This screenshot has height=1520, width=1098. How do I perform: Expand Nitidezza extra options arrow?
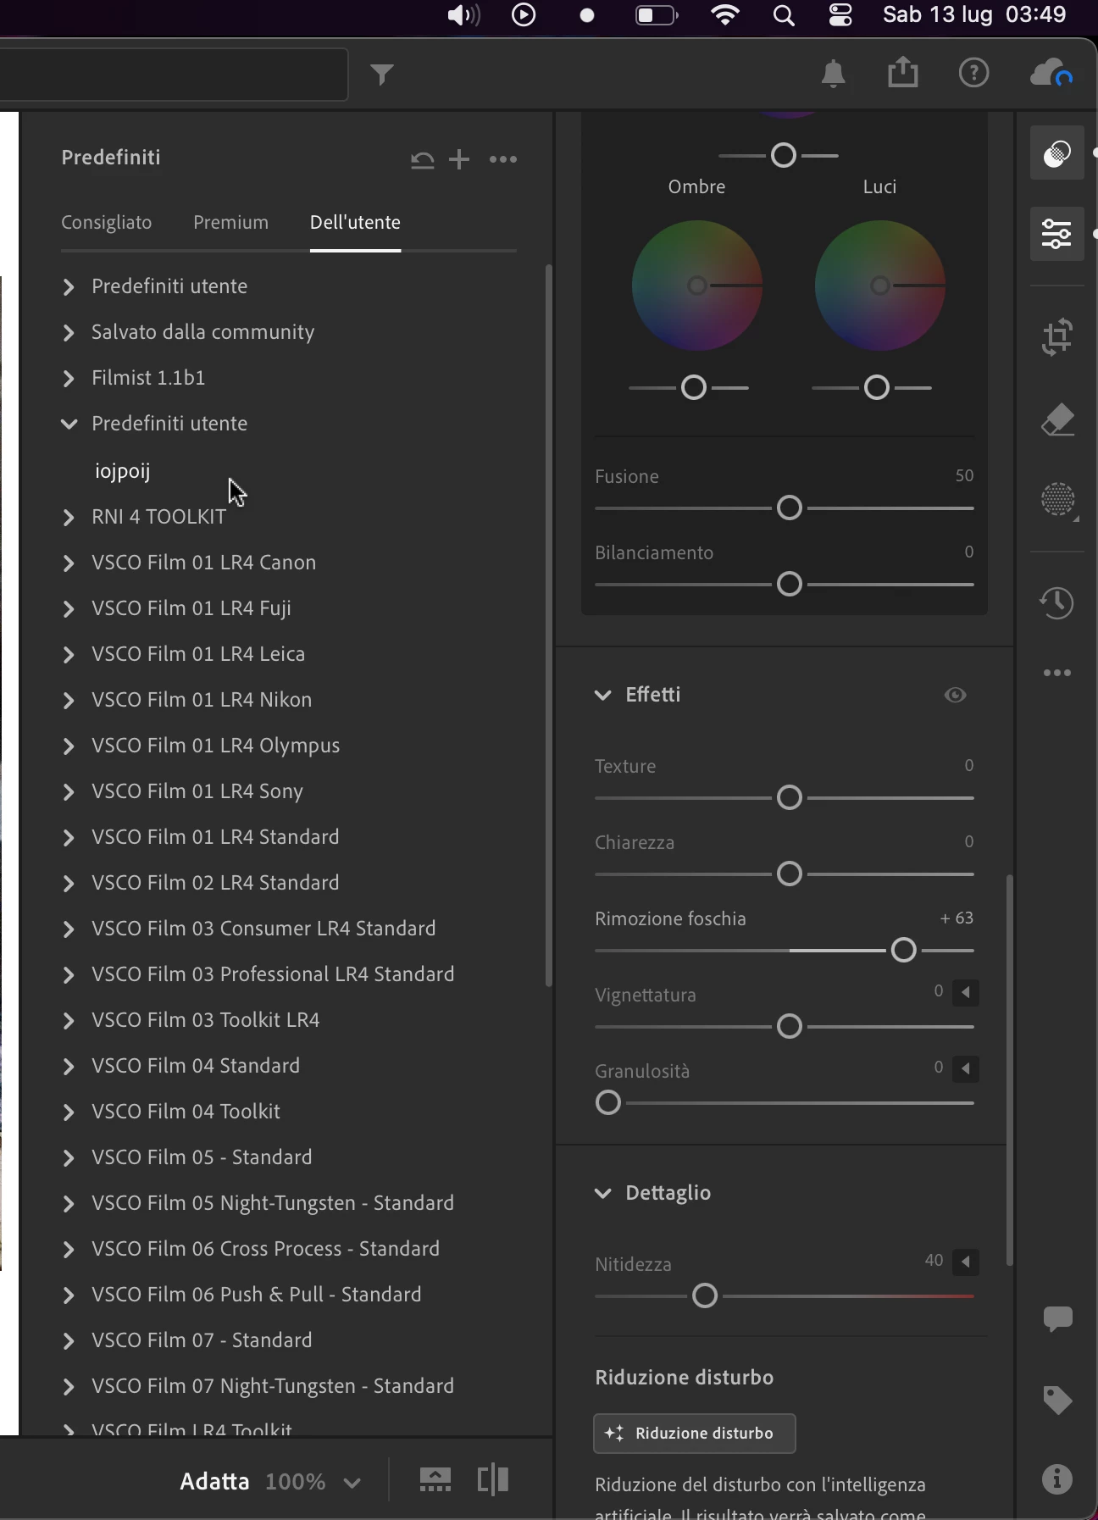tap(966, 1262)
